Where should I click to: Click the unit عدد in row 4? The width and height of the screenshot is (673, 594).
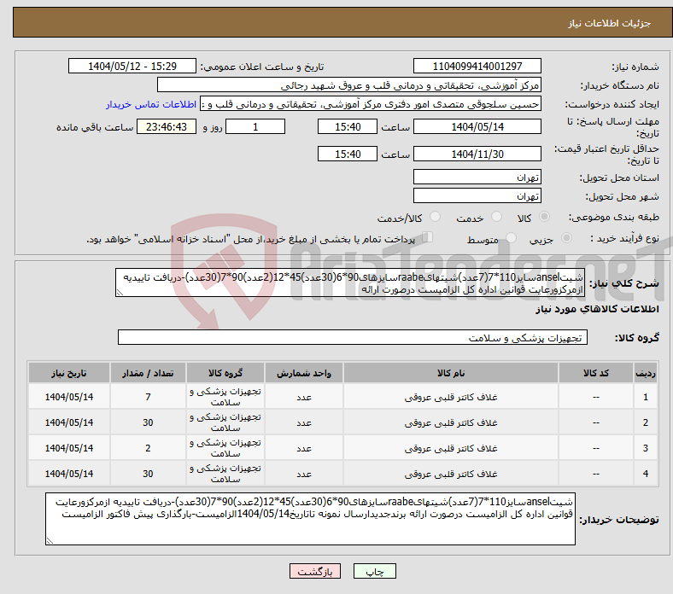click(x=304, y=474)
